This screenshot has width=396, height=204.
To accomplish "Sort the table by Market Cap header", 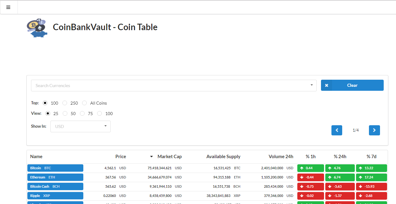I will tap(169, 157).
